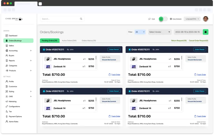Click View Website link in header

[177, 19]
